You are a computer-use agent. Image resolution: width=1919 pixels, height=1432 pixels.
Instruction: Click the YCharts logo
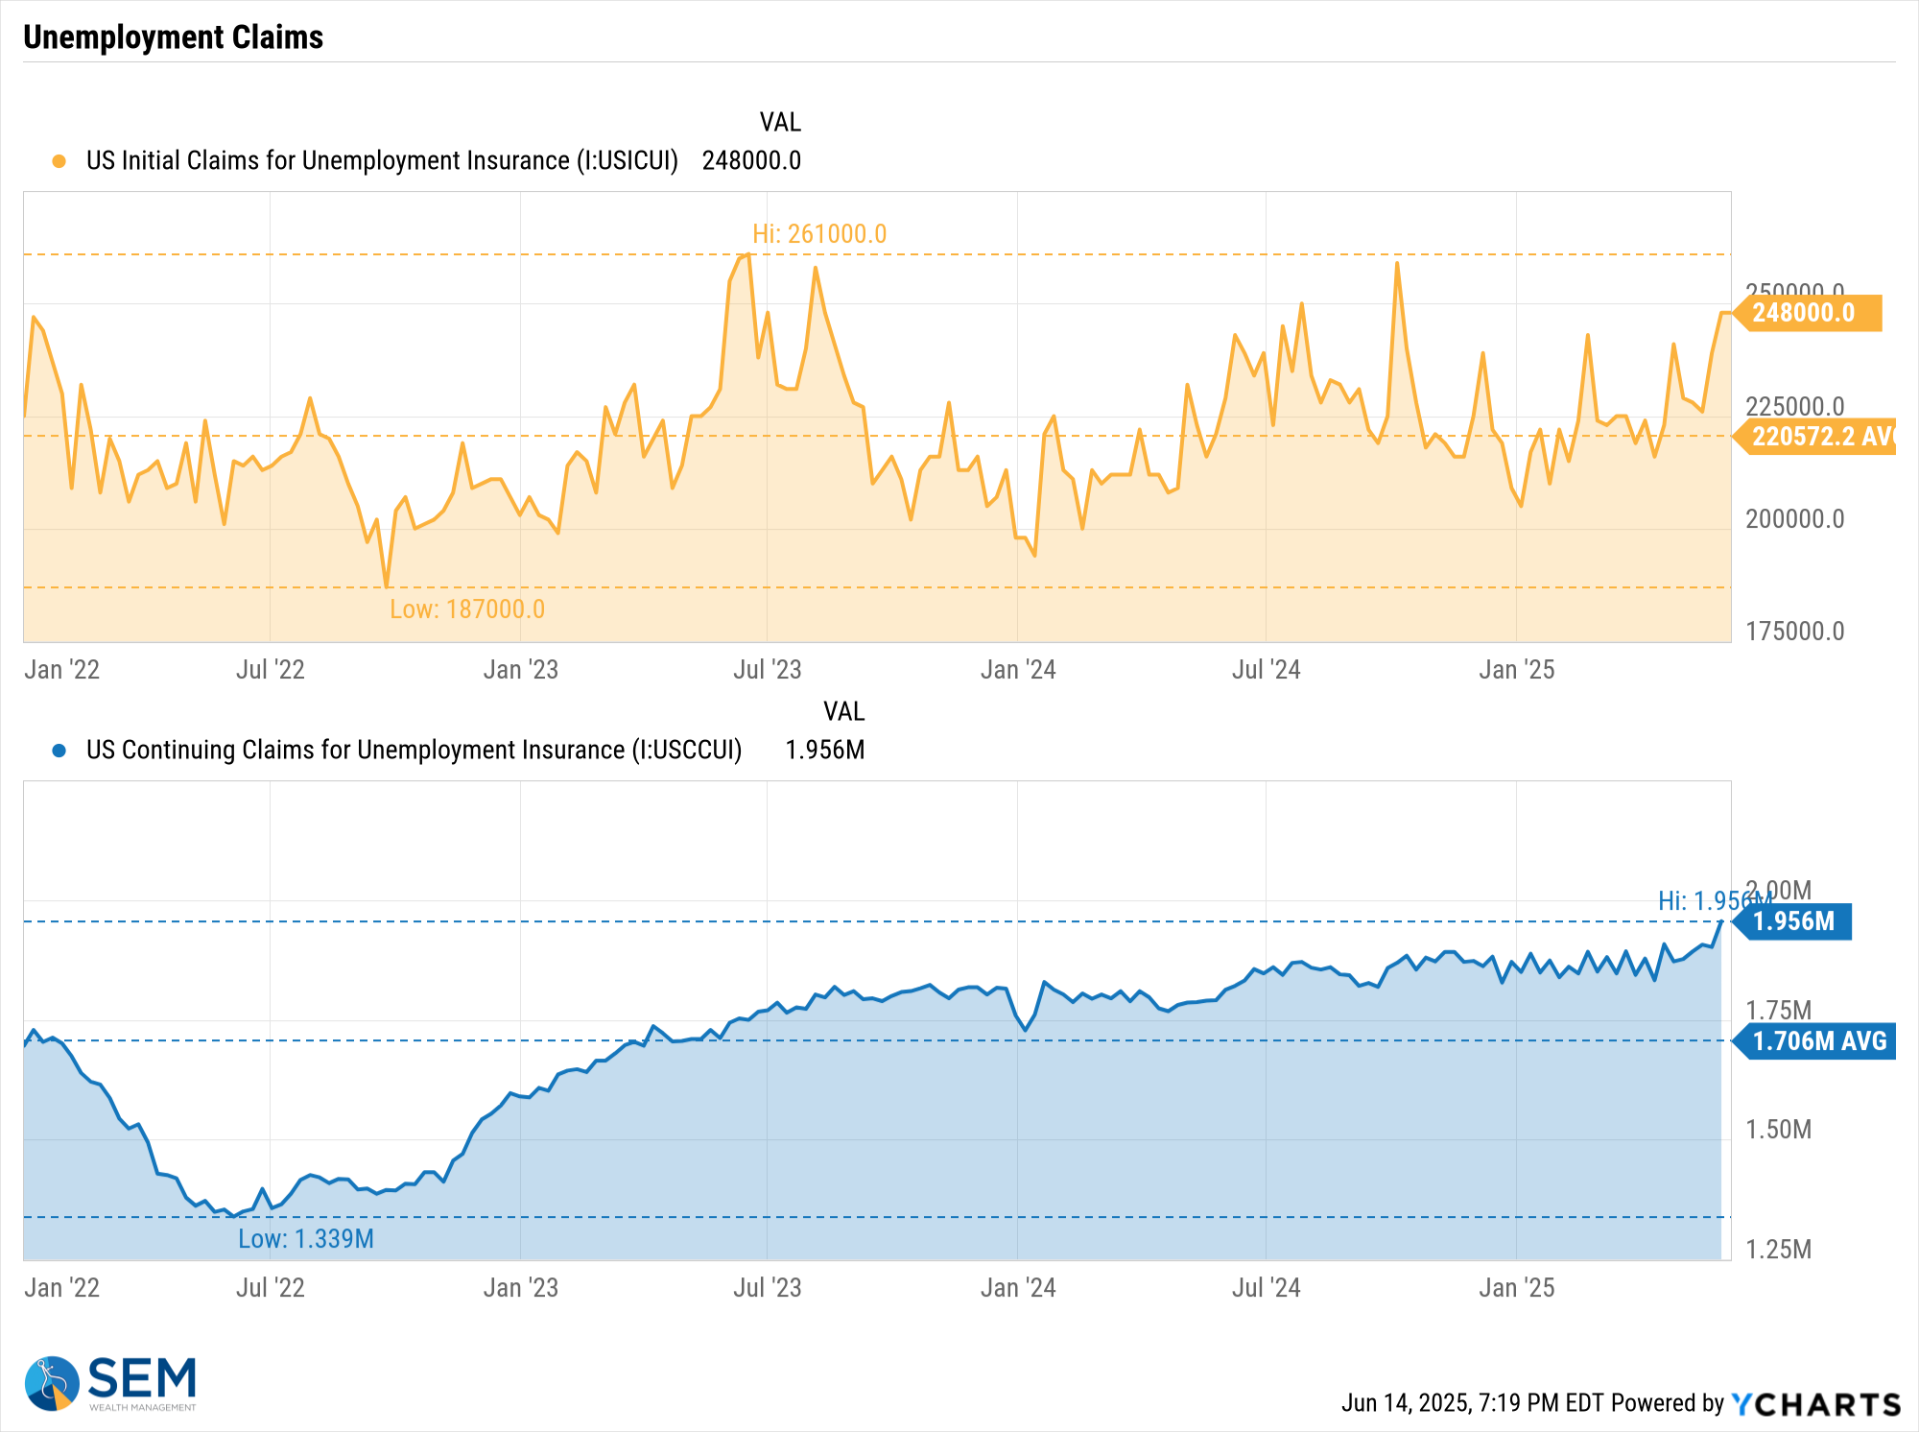tap(1815, 1404)
